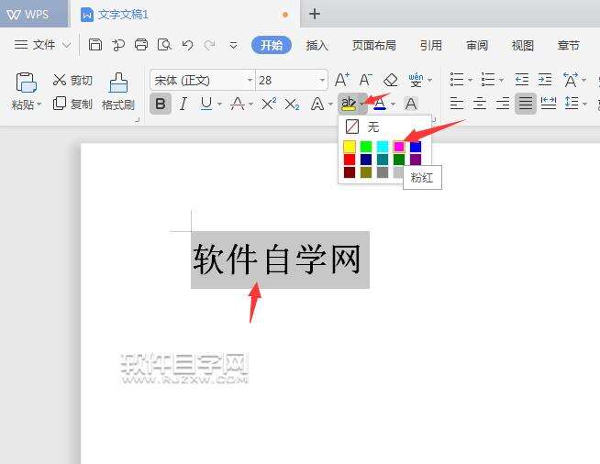Image resolution: width=600 pixels, height=464 pixels.
Task: Click the Clear Formatting eraser icon
Action: [391, 80]
